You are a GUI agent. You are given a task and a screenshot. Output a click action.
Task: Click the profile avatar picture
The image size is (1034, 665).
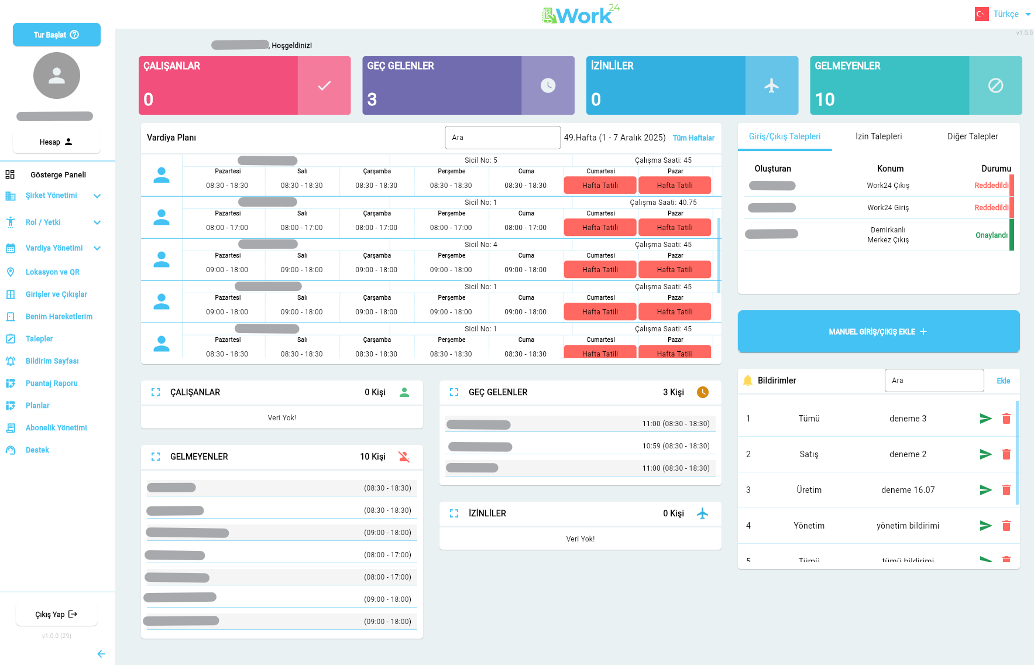point(57,76)
